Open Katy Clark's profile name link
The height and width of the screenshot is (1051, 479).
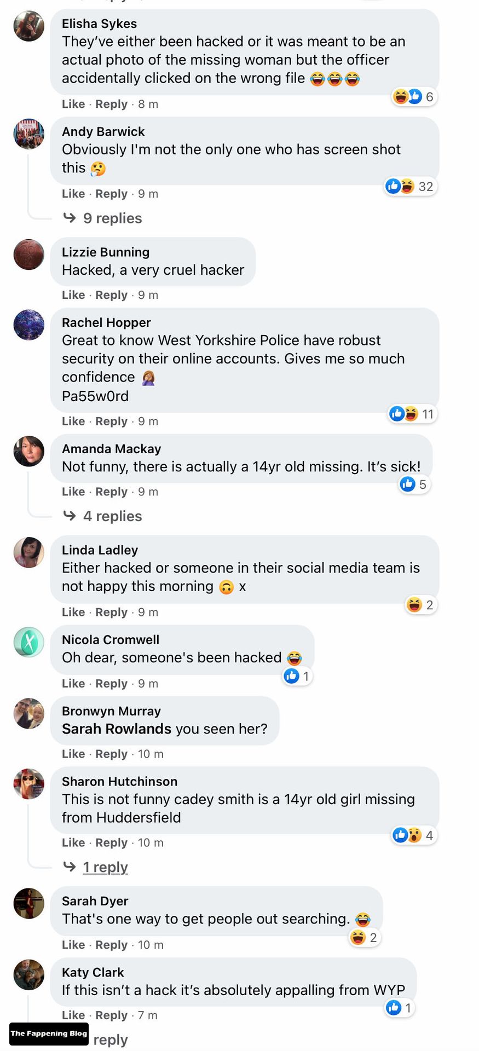click(93, 972)
